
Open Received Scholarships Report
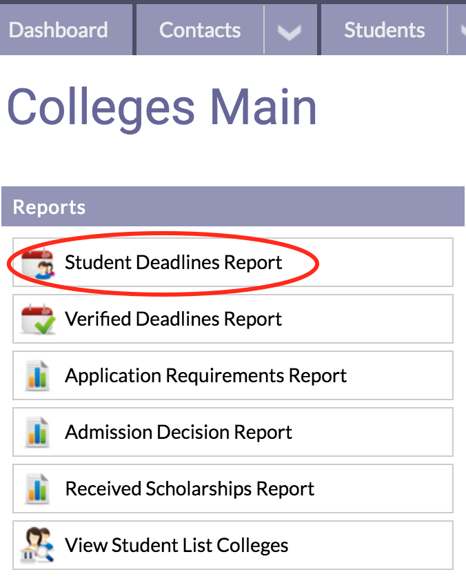[190, 489]
